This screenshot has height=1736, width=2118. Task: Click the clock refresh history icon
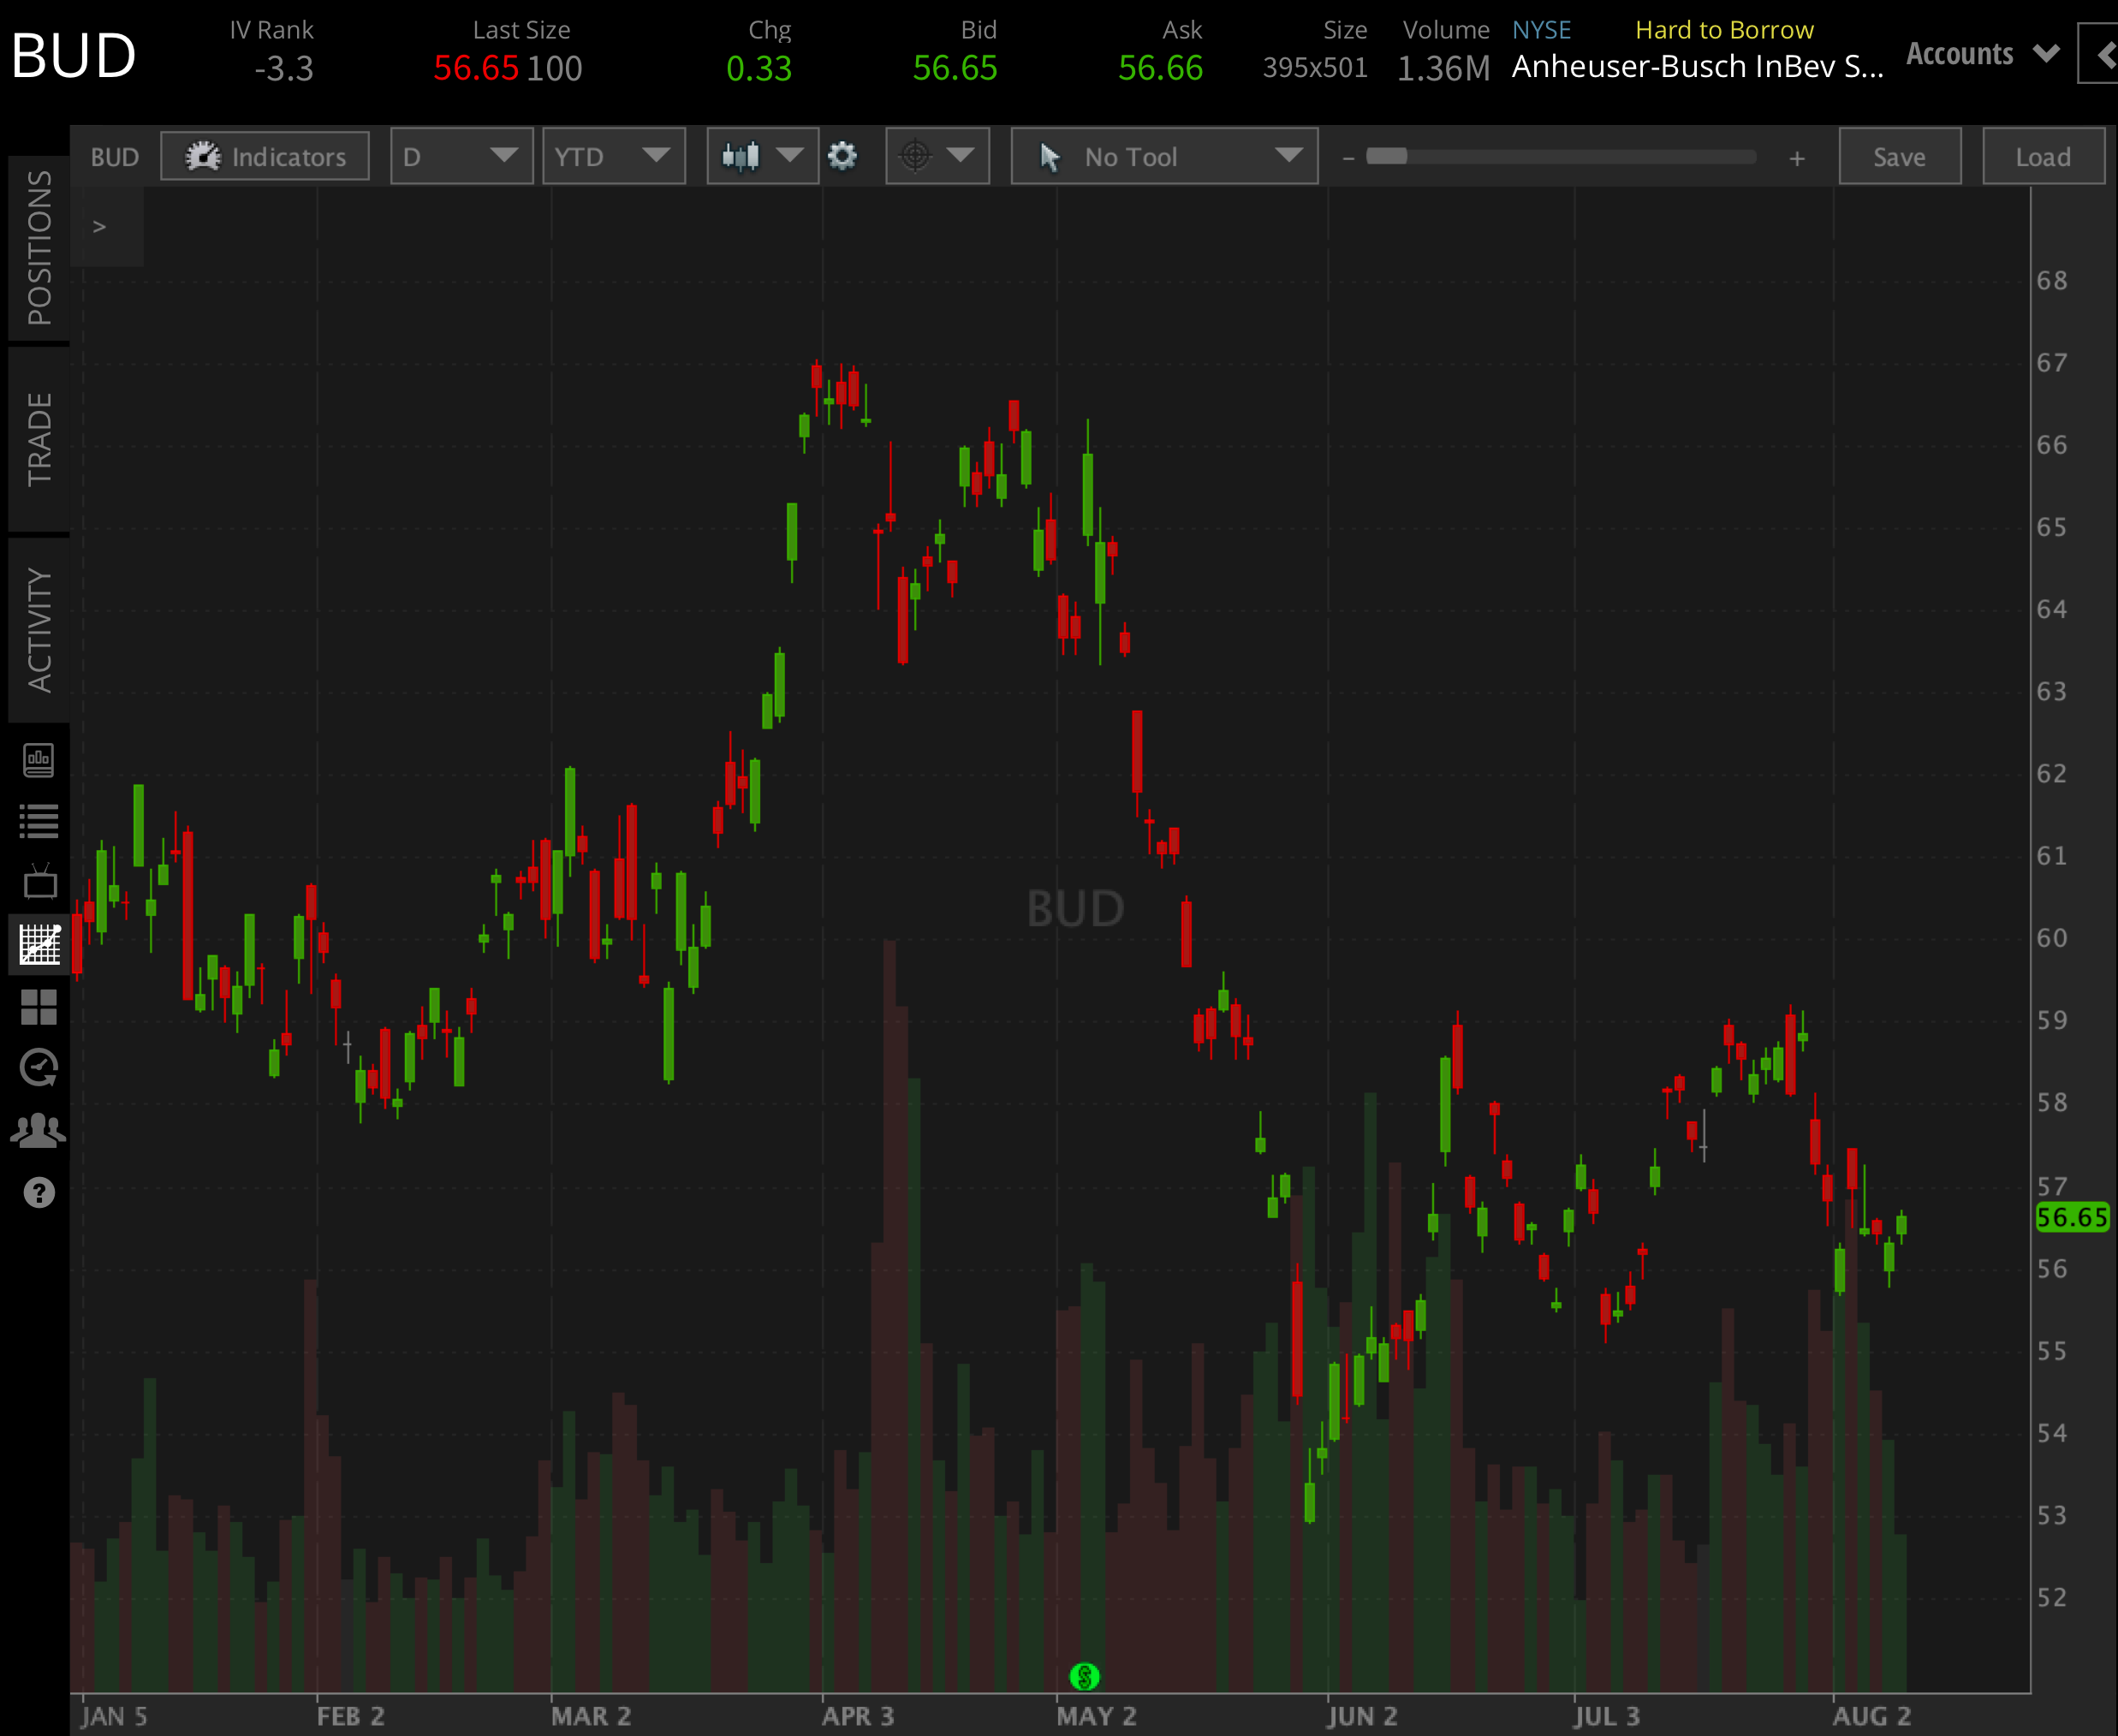point(39,1068)
